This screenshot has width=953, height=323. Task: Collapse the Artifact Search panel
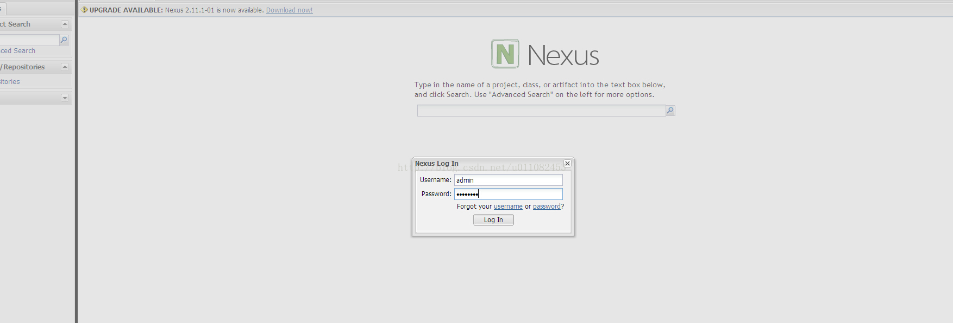pyautogui.click(x=65, y=24)
